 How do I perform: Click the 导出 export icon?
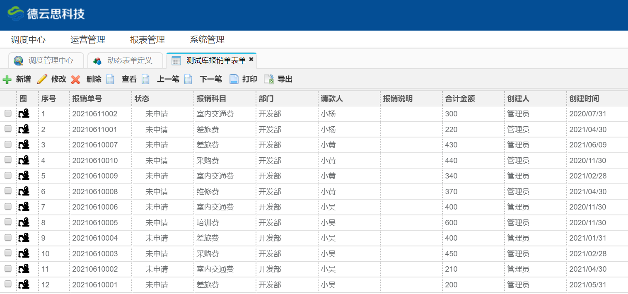click(269, 80)
